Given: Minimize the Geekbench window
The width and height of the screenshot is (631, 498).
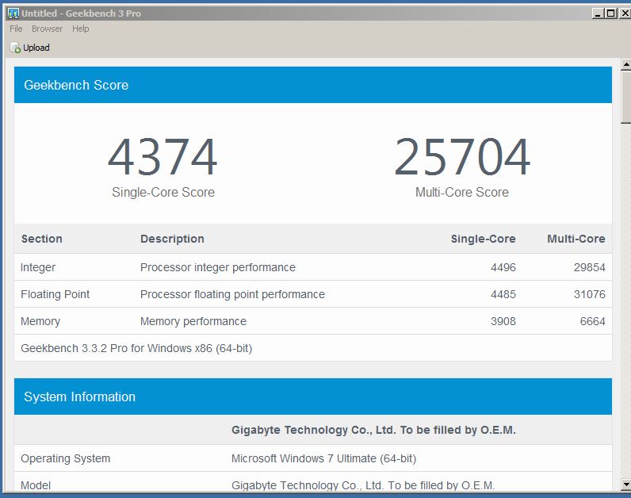Looking at the screenshot, I should (x=598, y=13).
